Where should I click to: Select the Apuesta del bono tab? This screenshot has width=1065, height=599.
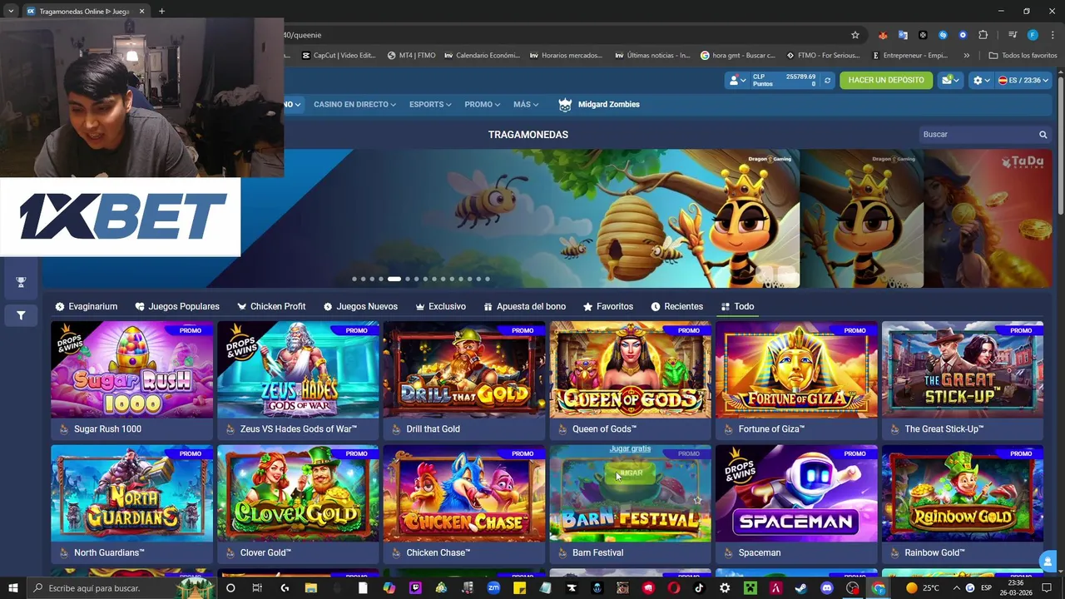pos(525,307)
